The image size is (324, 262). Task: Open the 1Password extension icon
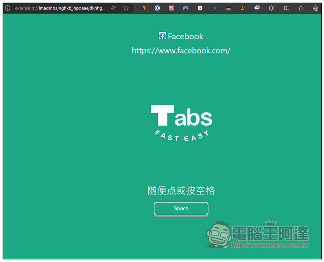click(x=157, y=8)
